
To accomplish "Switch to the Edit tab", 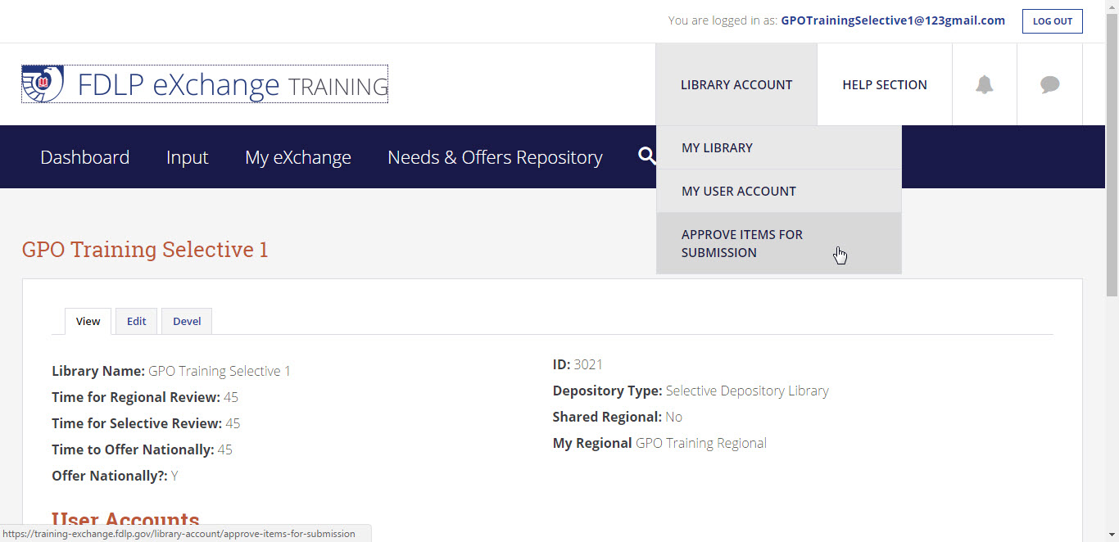I will [x=136, y=321].
